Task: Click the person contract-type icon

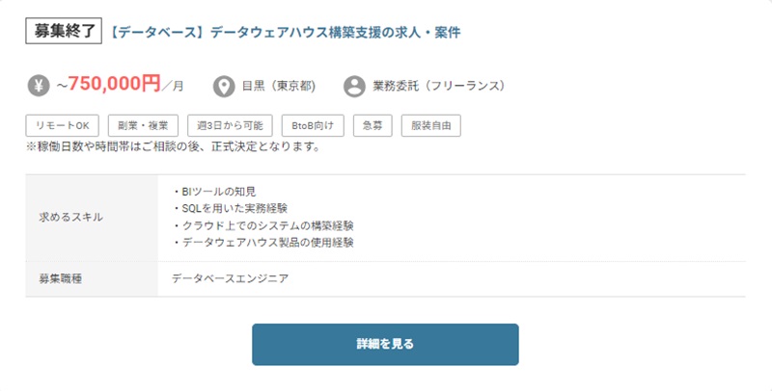Action: point(354,87)
